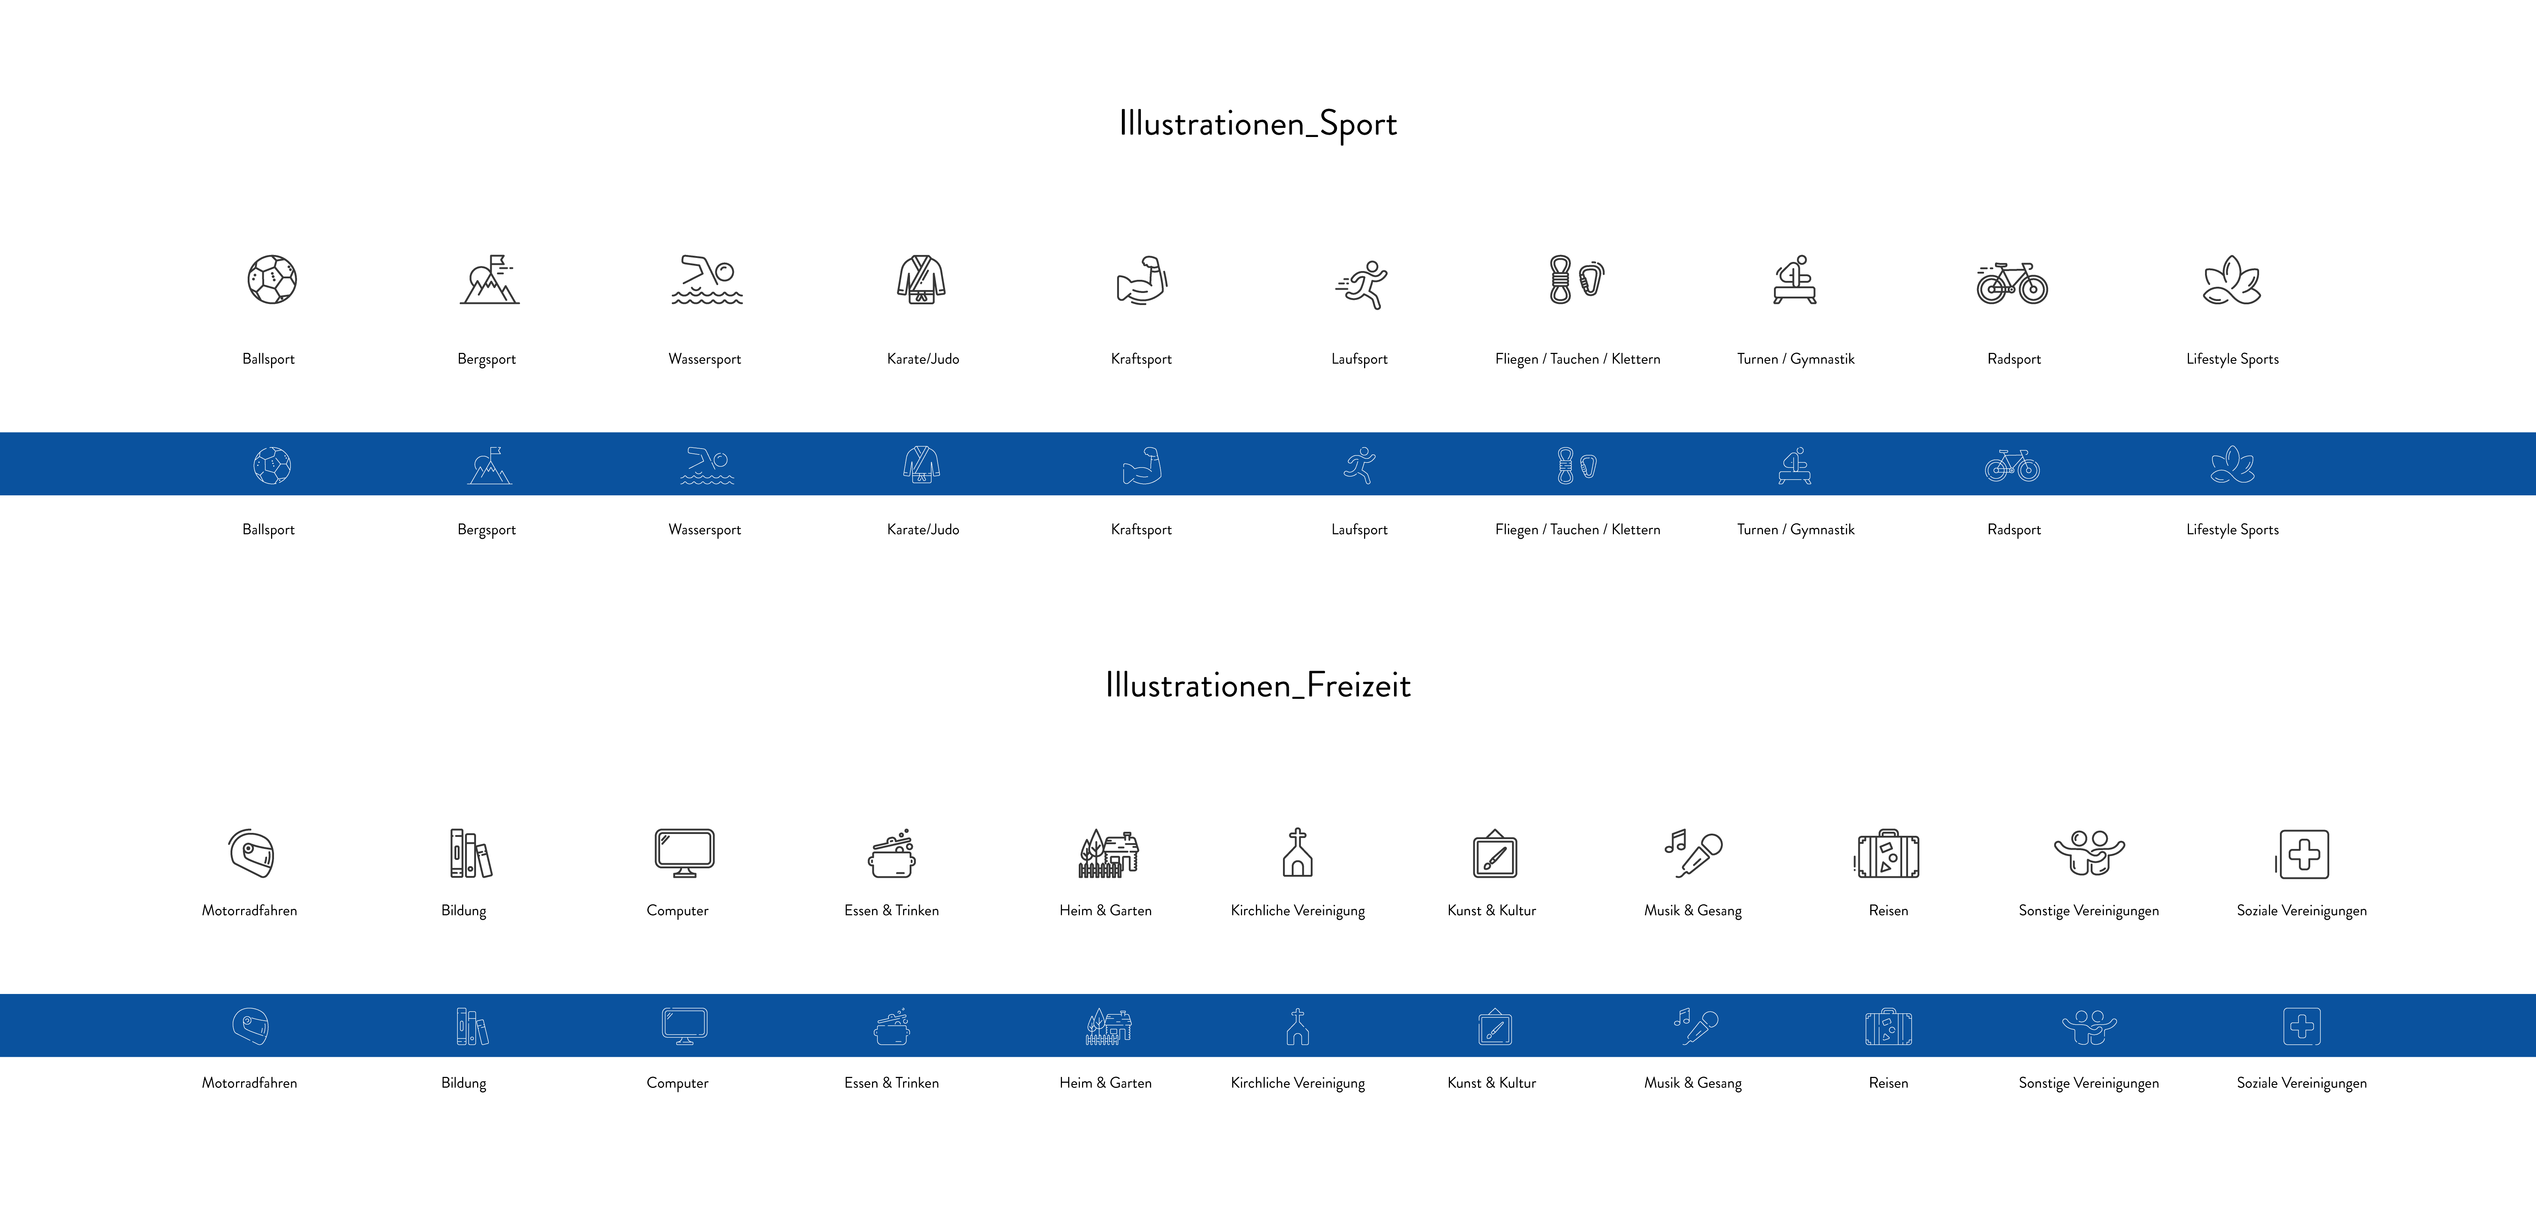The height and width of the screenshot is (1219, 2536).
Task: Click the black suitcase Reisen icon
Action: tap(1886, 853)
